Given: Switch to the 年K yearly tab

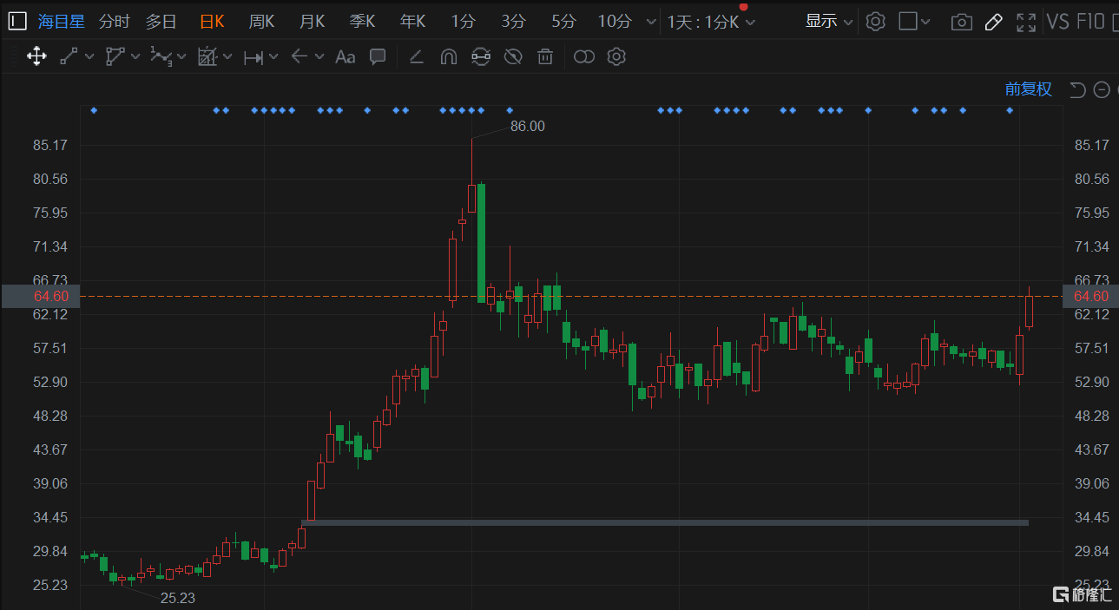Looking at the screenshot, I should [x=412, y=22].
